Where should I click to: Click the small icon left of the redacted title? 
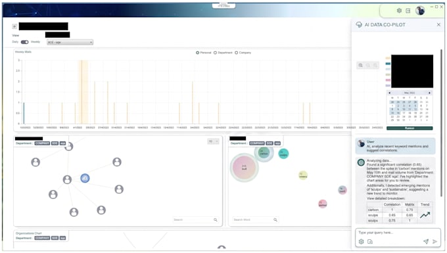coord(14,26)
